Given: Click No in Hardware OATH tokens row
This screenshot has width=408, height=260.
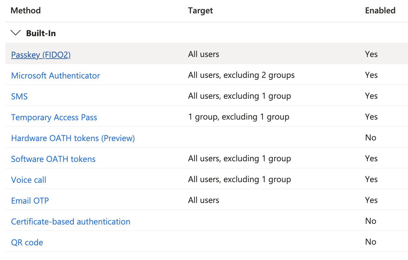Looking at the screenshot, I should [371, 137].
